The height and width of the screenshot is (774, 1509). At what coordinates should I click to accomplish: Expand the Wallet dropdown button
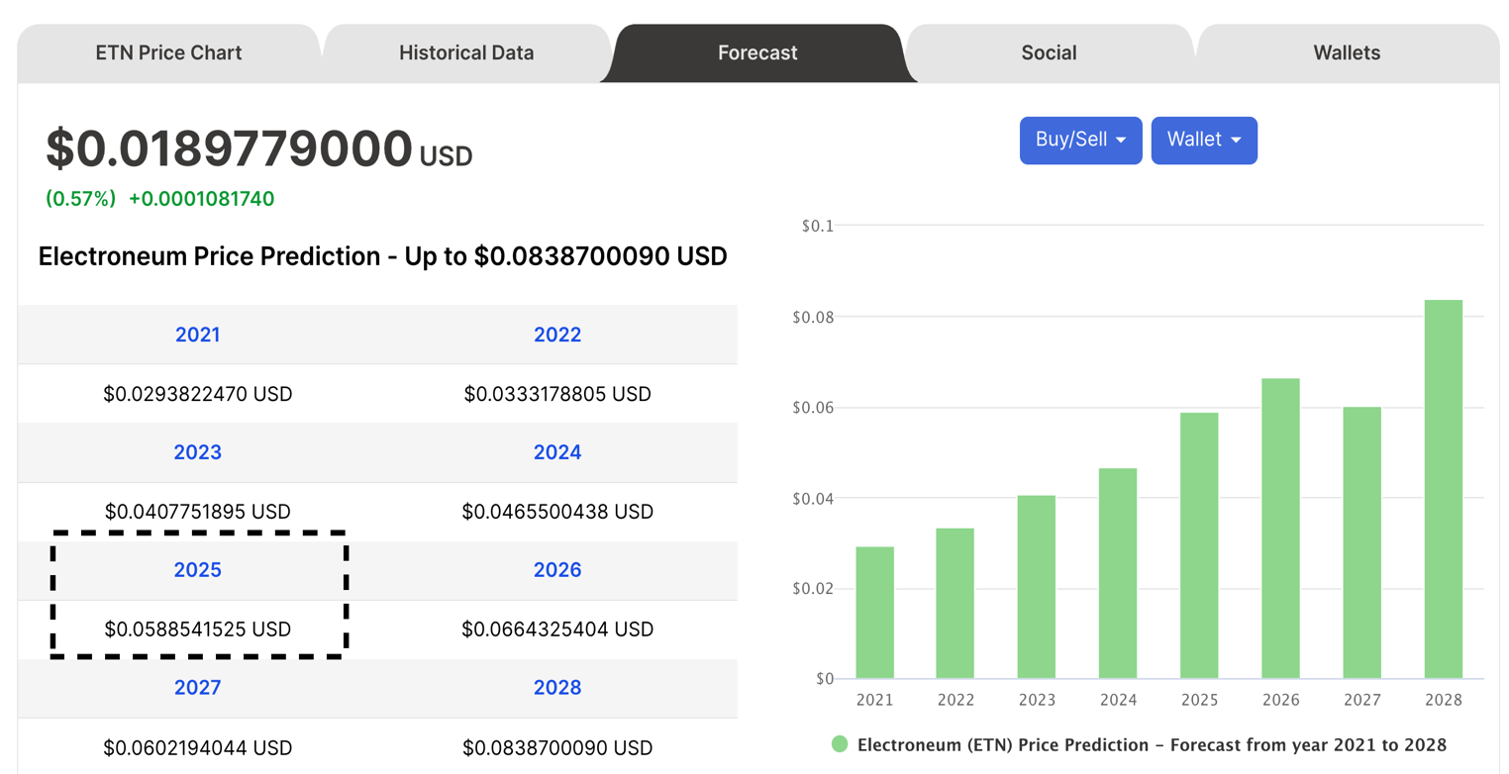click(1204, 140)
